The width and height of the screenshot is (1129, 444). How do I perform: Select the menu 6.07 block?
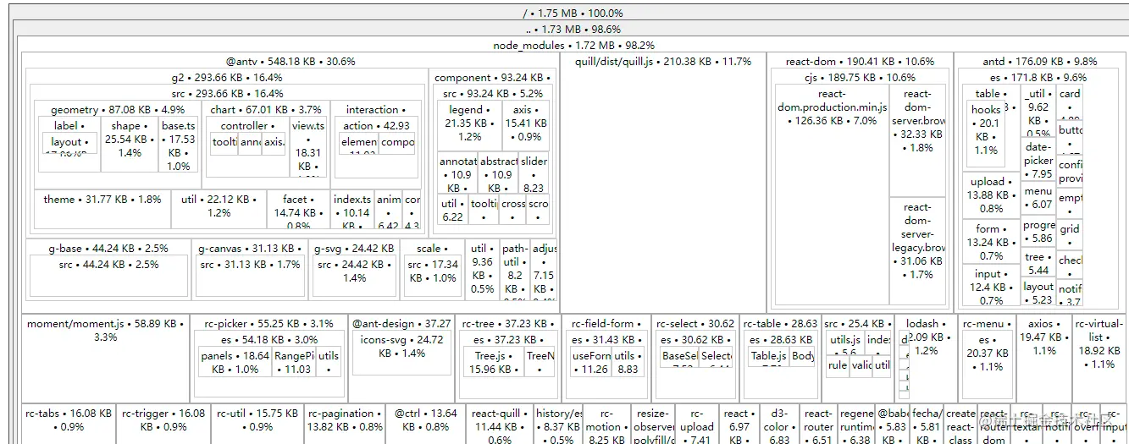point(1038,198)
